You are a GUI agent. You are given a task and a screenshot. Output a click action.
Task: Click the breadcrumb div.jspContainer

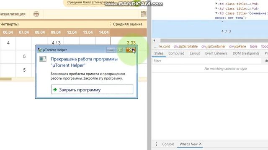[x=213, y=46]
